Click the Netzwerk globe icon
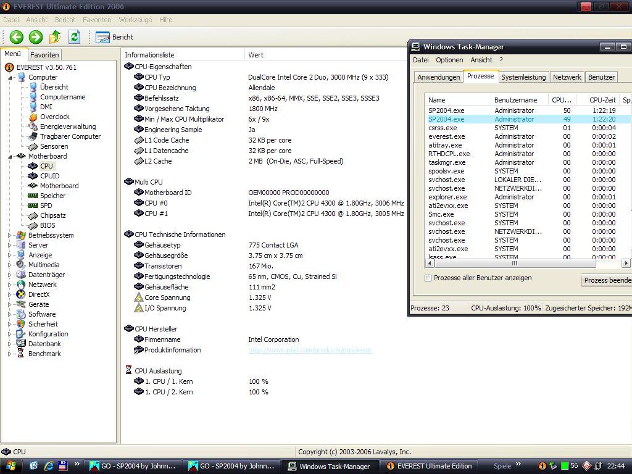The height and width of the screenshot is (474, 632). point(21,285)
